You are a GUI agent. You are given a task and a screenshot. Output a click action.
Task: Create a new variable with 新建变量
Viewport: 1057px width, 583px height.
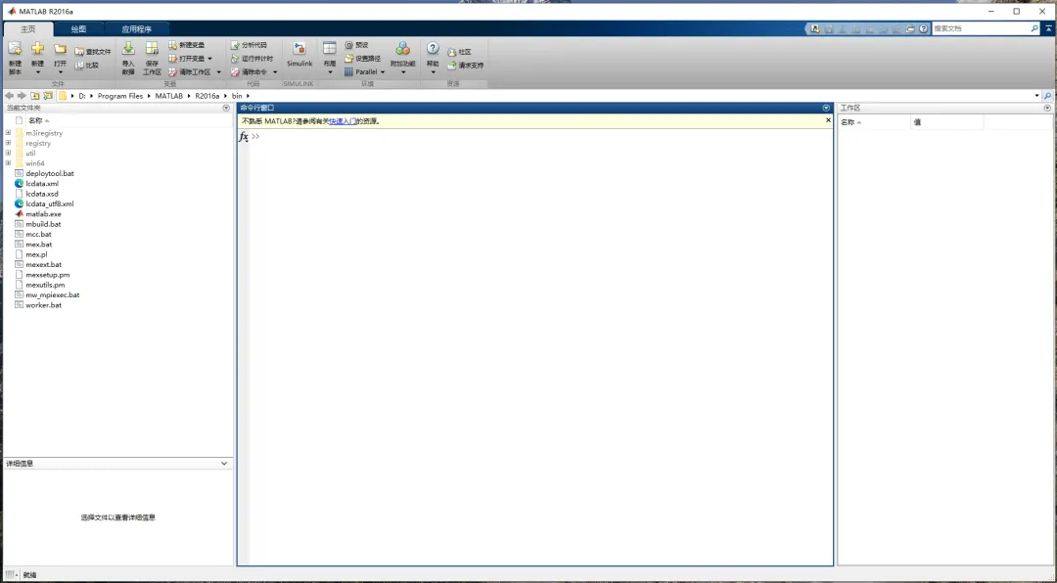(x=186, y=45)
